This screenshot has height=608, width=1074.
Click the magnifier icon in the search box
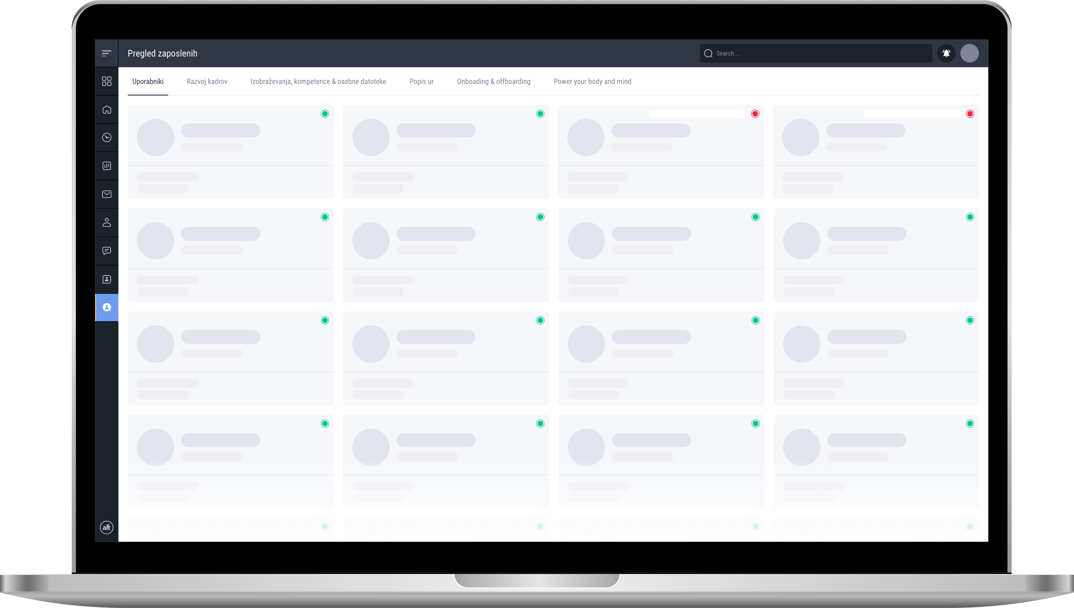708,53
